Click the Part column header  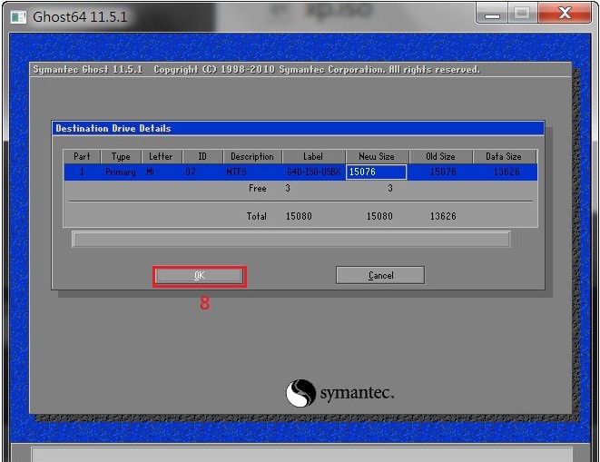pyautogui.click(x=82, y=156)
